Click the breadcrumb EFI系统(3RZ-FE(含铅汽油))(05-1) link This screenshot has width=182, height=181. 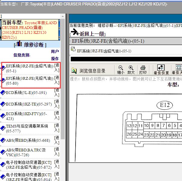pyautogui.click(x=147, y=25)
